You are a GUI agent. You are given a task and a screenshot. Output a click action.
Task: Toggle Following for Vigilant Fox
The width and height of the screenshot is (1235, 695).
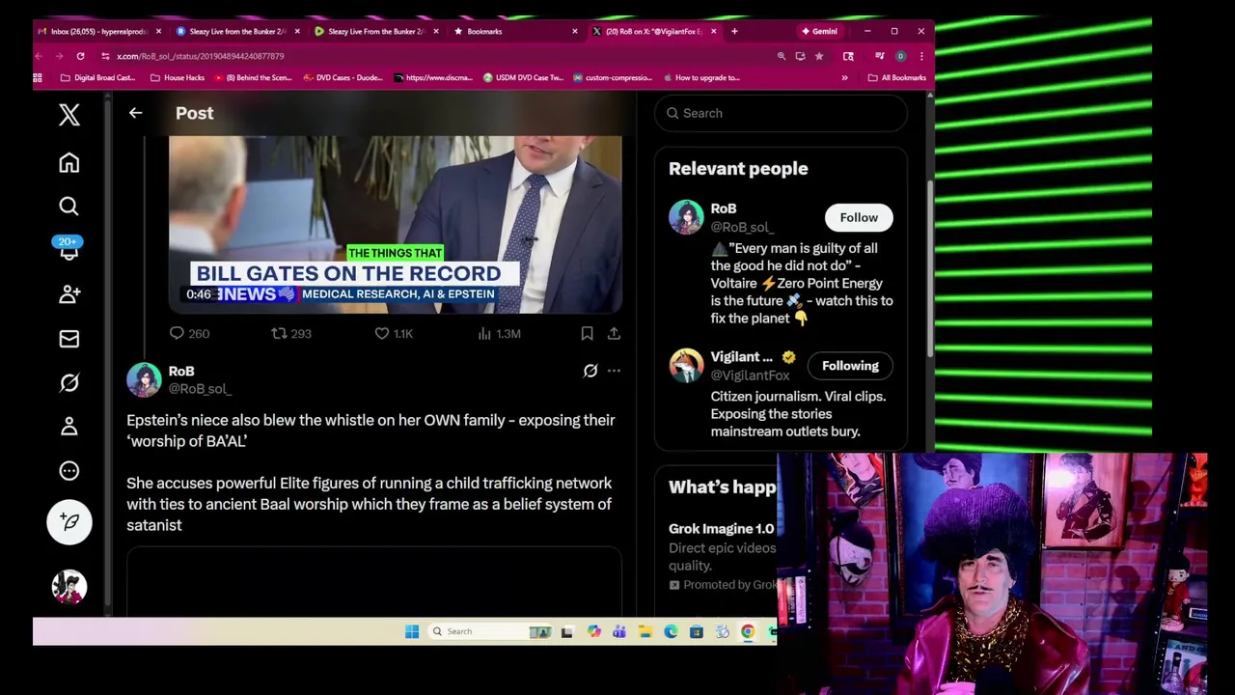coord(850,366)
